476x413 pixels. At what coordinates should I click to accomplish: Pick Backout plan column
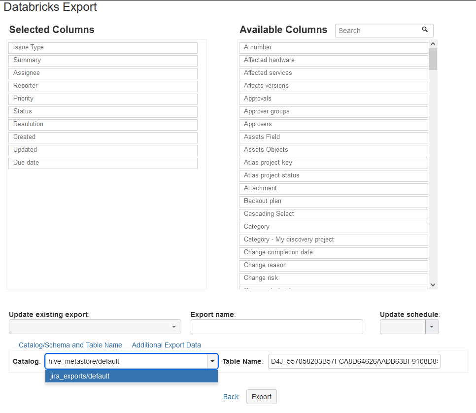334,202
